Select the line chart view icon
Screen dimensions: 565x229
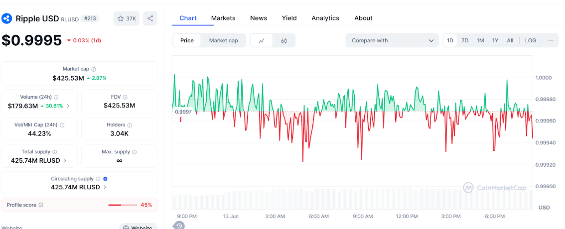(262, 41)
